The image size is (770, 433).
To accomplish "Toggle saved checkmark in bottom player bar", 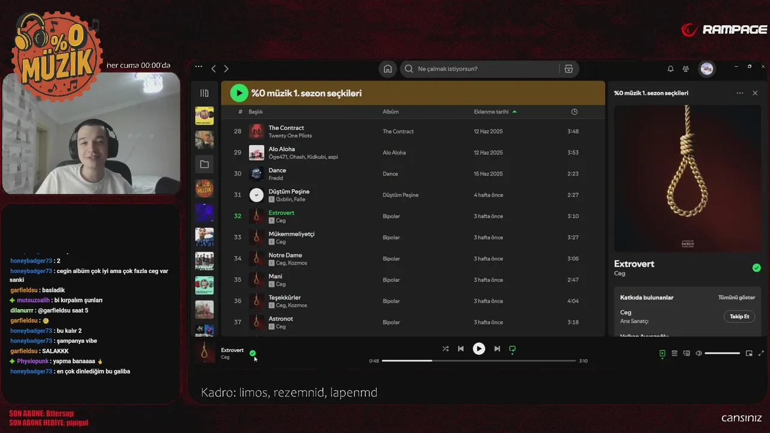I will coord(253,353).
